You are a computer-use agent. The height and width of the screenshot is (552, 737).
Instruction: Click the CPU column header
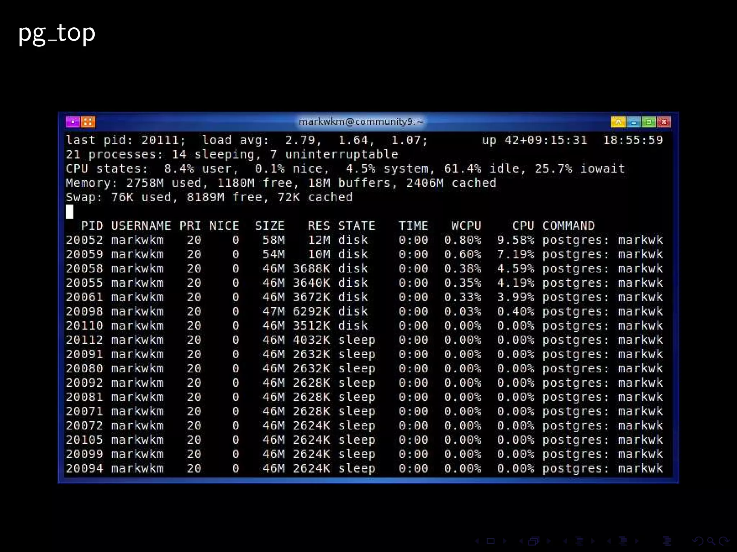click(523, 226)
